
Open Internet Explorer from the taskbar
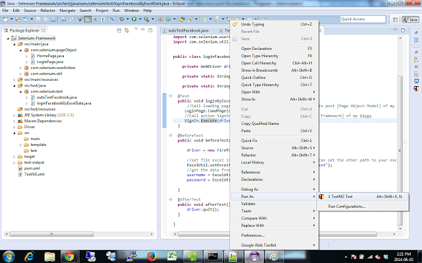tap(29, 256)
